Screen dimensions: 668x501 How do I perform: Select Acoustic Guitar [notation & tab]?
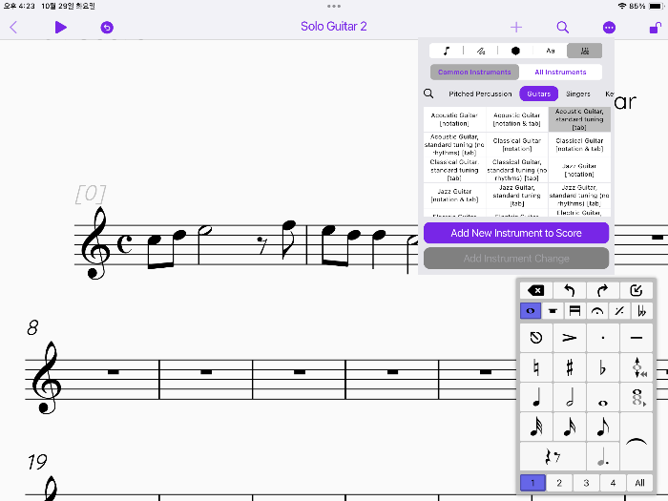pyautogui.click(x=517, y=119)
